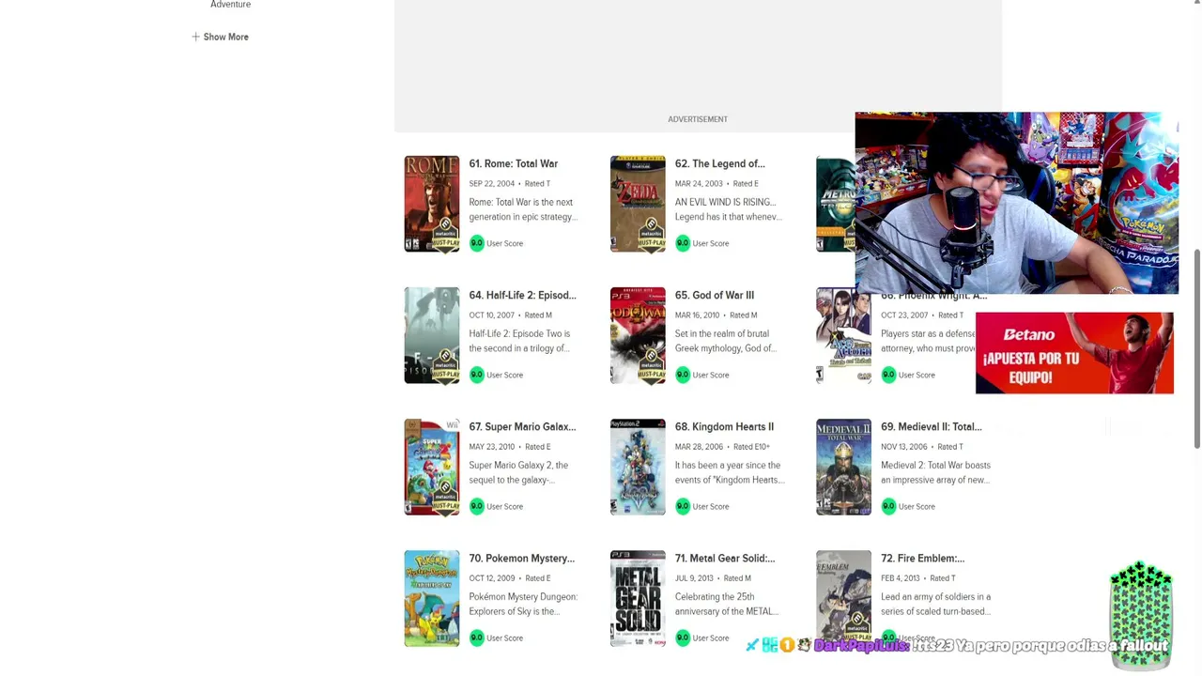
Task: Open the 64. Half-Life 2: Episode title link
Action: pyautogui.click(x=522, y=295)
